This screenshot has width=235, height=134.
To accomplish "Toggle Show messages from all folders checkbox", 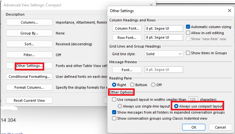I will click(x=114, y=112).
